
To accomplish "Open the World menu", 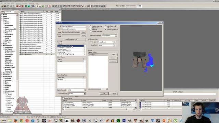I will (13, 3).
